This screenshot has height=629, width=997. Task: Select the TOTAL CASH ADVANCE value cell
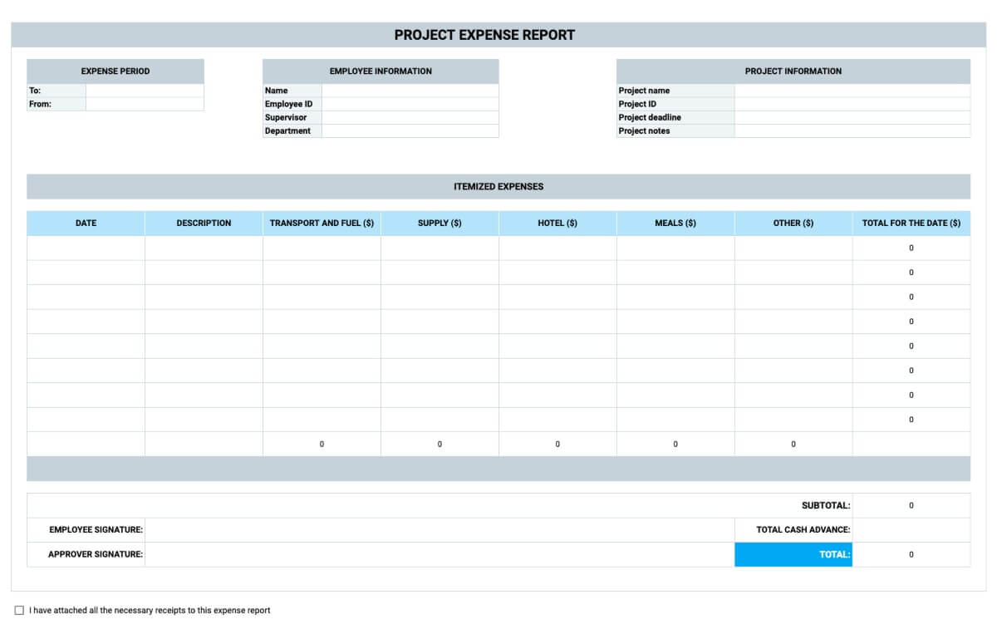pyautogui.click(x=911, y=530)
